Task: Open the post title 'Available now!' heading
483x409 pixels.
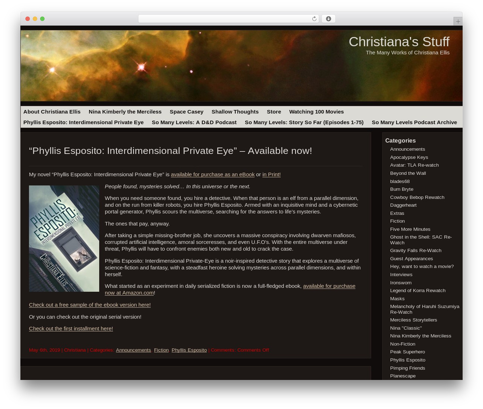Action: point(171,151)
